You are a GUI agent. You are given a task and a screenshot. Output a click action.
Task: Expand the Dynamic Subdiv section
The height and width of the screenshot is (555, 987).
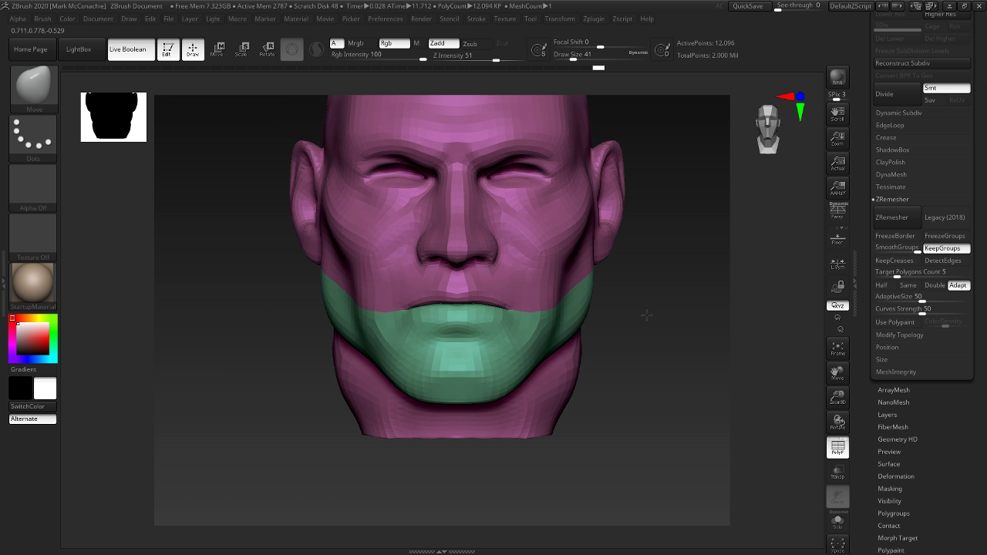tap(899, 113)
